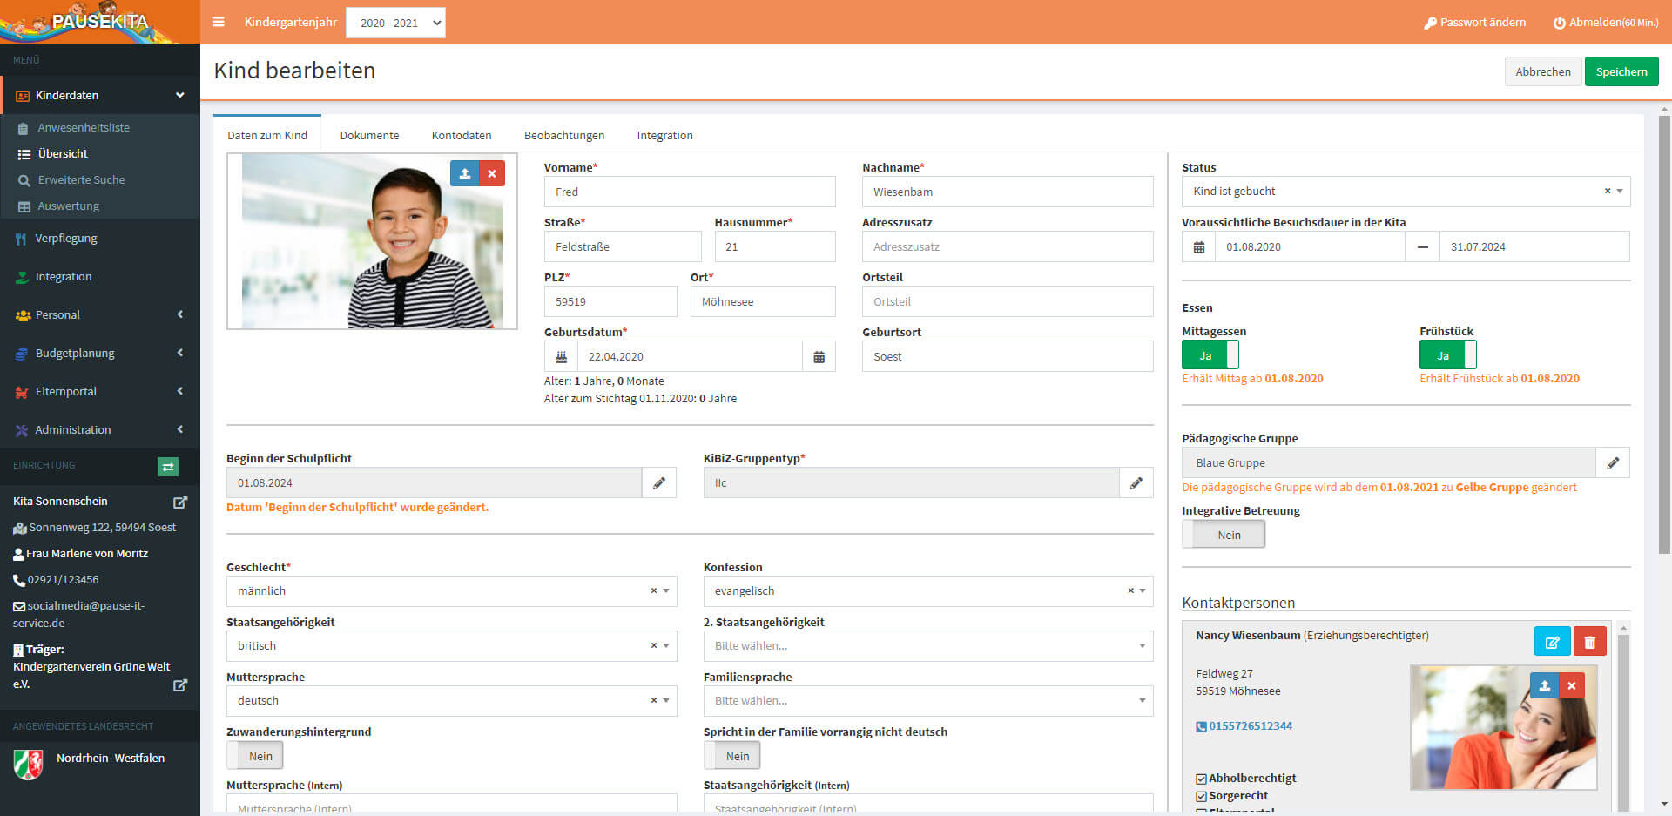This screenshot has width=1672, height=816.
Task: Edit the Beginn der Schulpflicht date
Action: coord(659,483)
